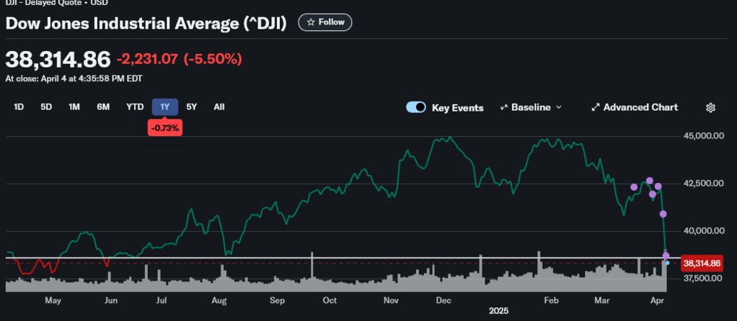Screen dimensions: 737x321
Task: Click the 40,000.00 axis label
Action: (702, 231)
